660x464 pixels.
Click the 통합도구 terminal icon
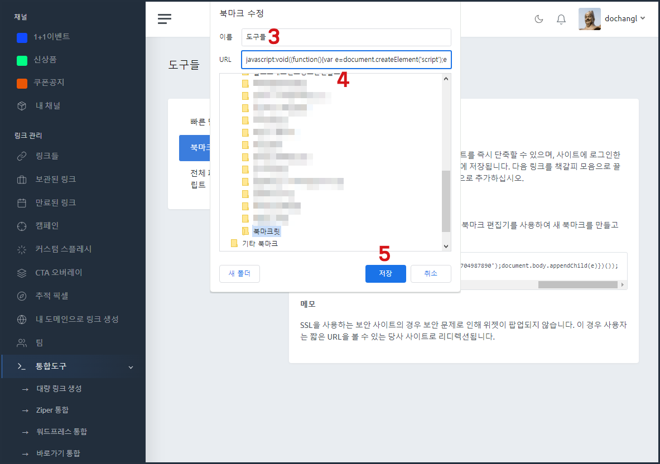pyautogui.click(x=22, y=366)
